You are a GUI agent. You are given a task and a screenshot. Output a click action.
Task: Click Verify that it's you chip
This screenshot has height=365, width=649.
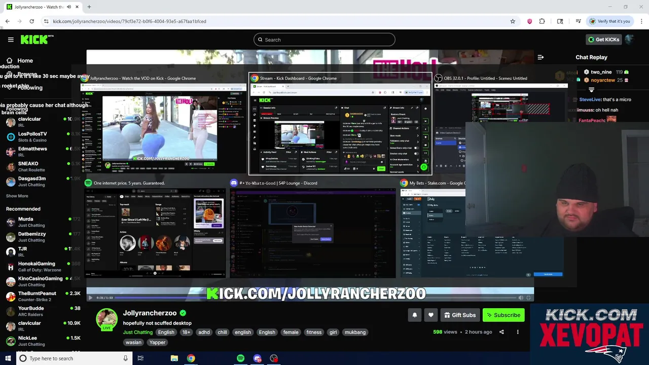pos(609,21)
